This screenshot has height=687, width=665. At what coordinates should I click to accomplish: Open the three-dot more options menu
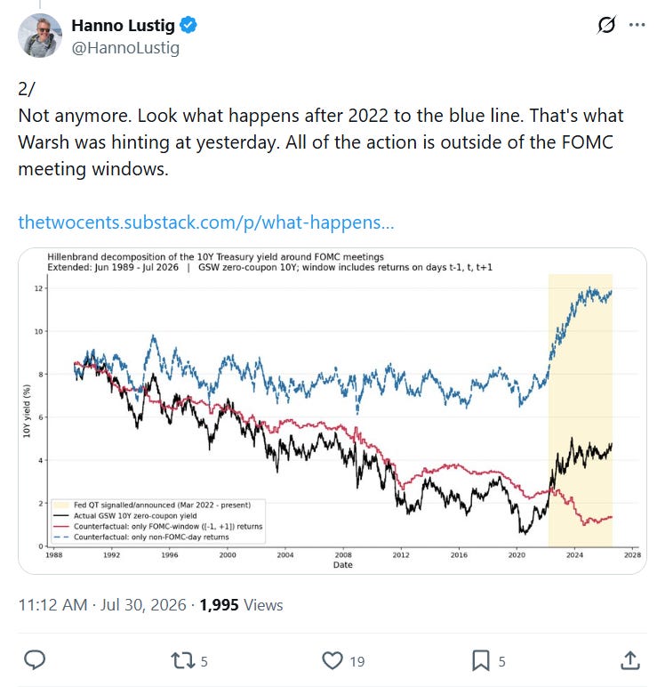[x=637, y=25]
